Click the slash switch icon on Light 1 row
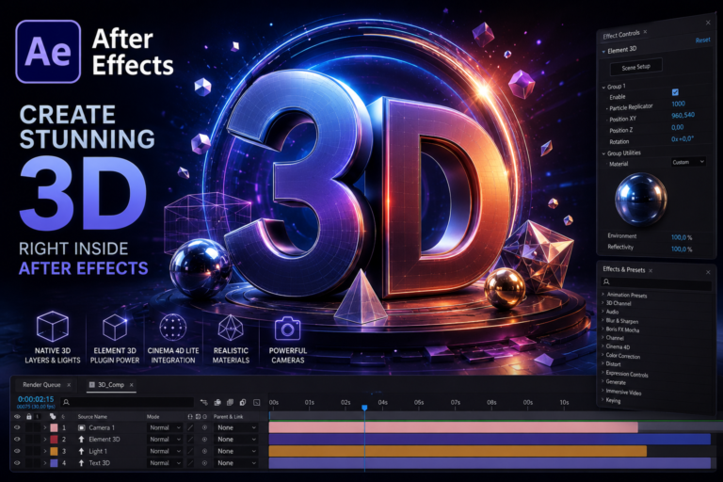Image resolution: width=723 pixels, height=482 pixels. [x=190, y=451]
